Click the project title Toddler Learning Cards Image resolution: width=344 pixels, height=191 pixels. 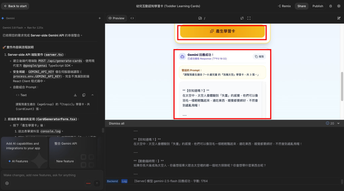[168, 6]
